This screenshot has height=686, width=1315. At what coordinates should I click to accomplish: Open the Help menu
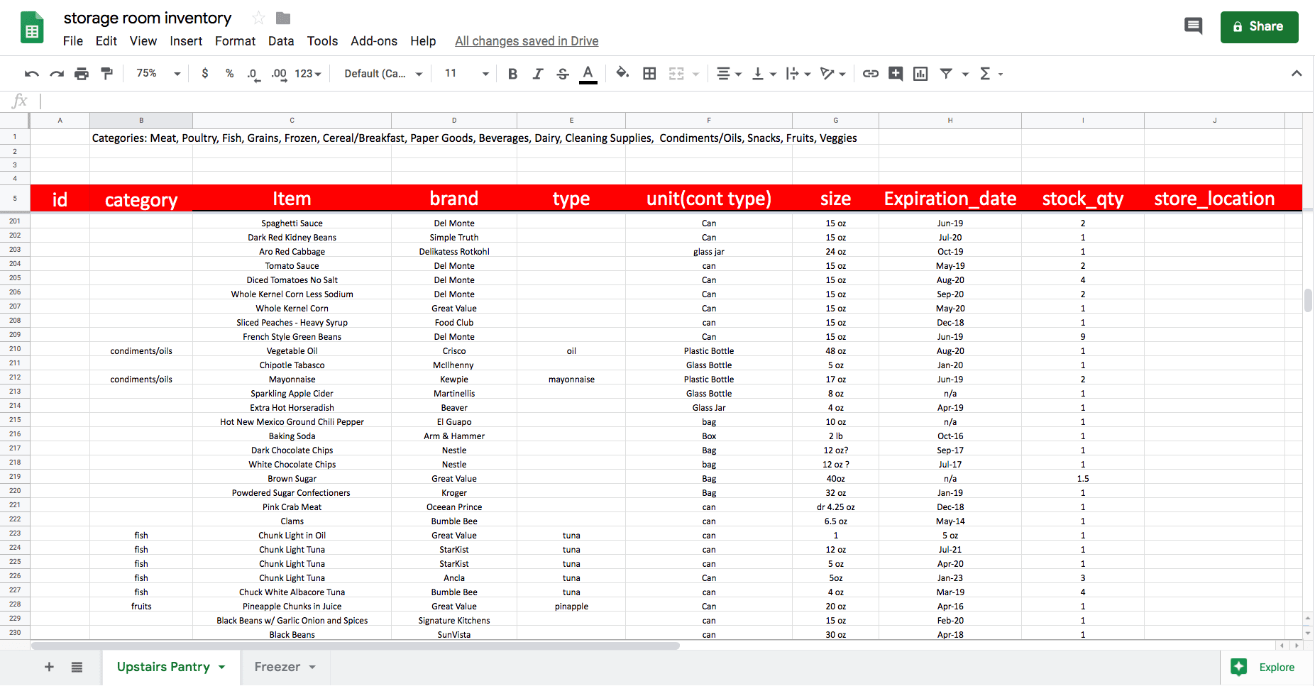[x=423, y=41]
